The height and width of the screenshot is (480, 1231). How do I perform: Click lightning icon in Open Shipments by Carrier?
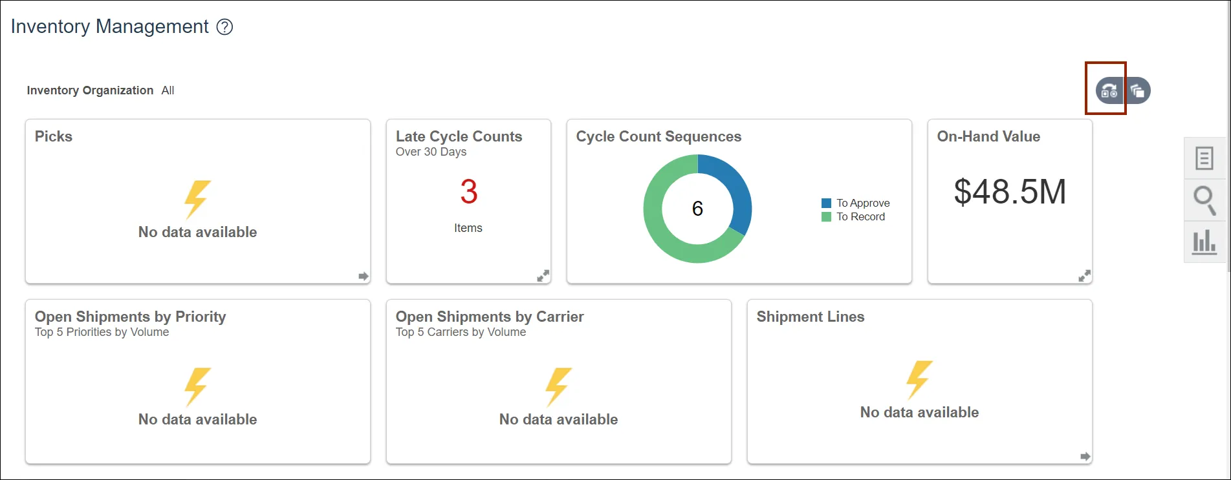pos(558,386)
